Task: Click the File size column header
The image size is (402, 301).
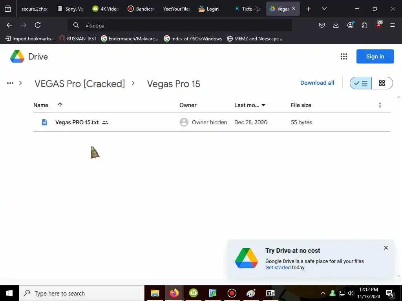Action: (301, 105)
